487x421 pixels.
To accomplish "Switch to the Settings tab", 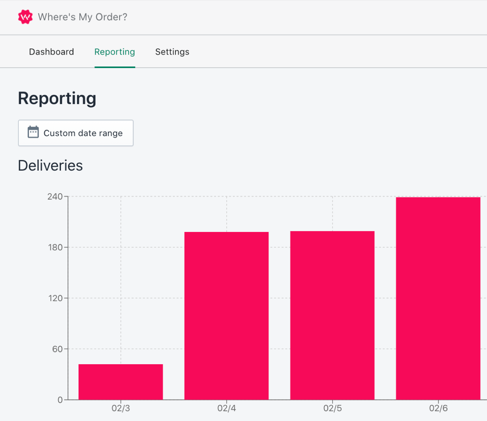I will click(172, 52).
